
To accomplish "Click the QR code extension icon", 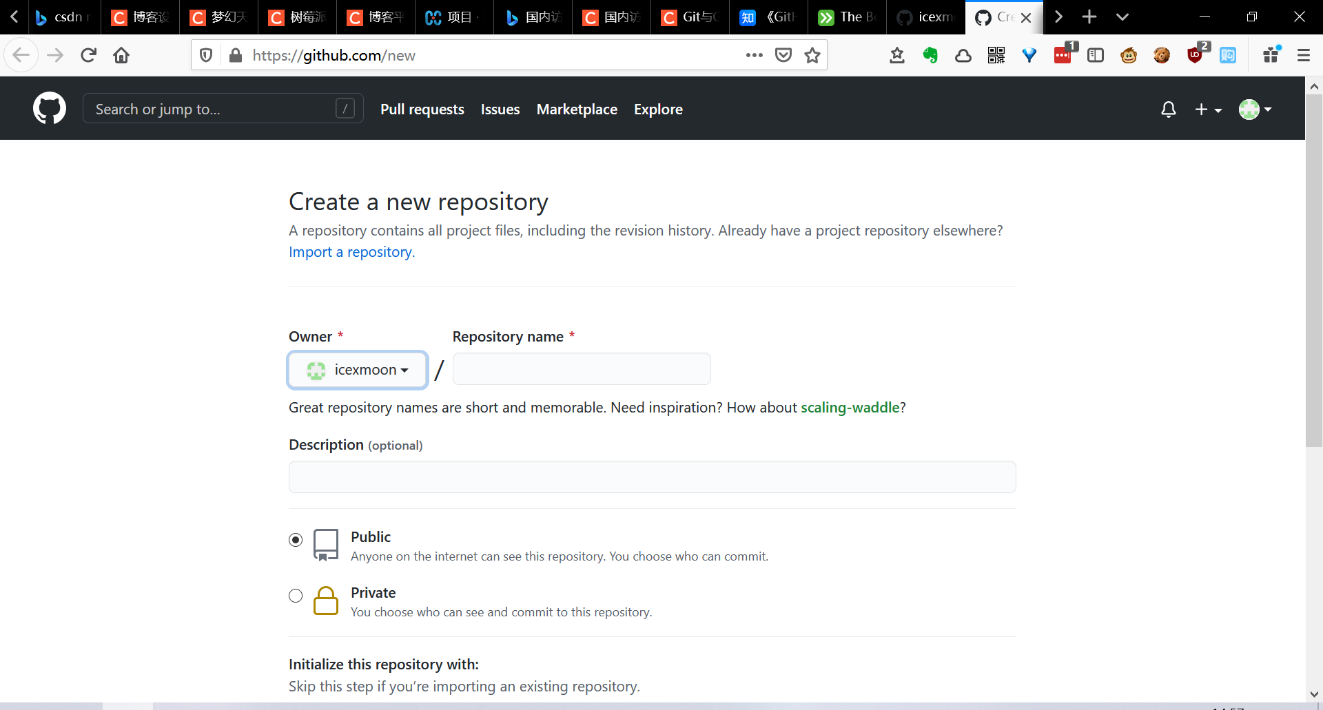I will coord(996,55).
